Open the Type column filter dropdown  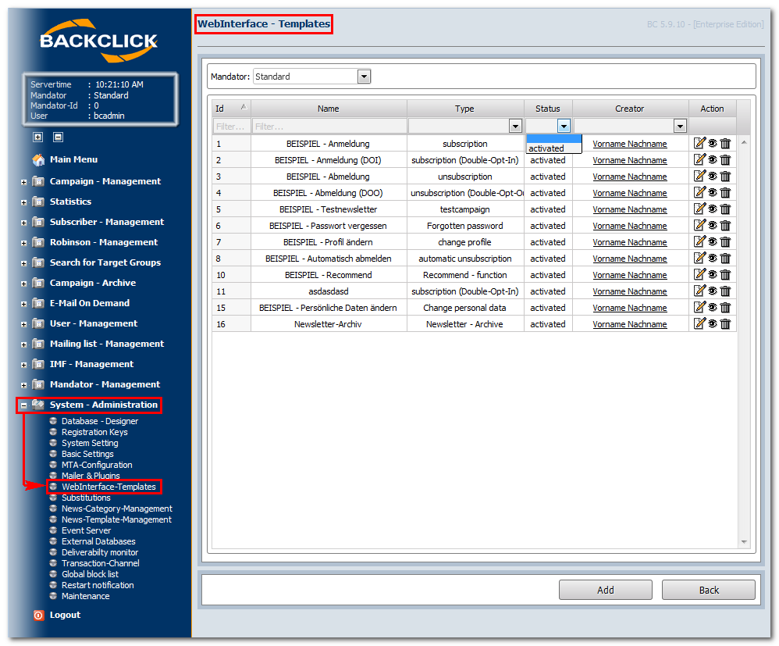(516, 127)
